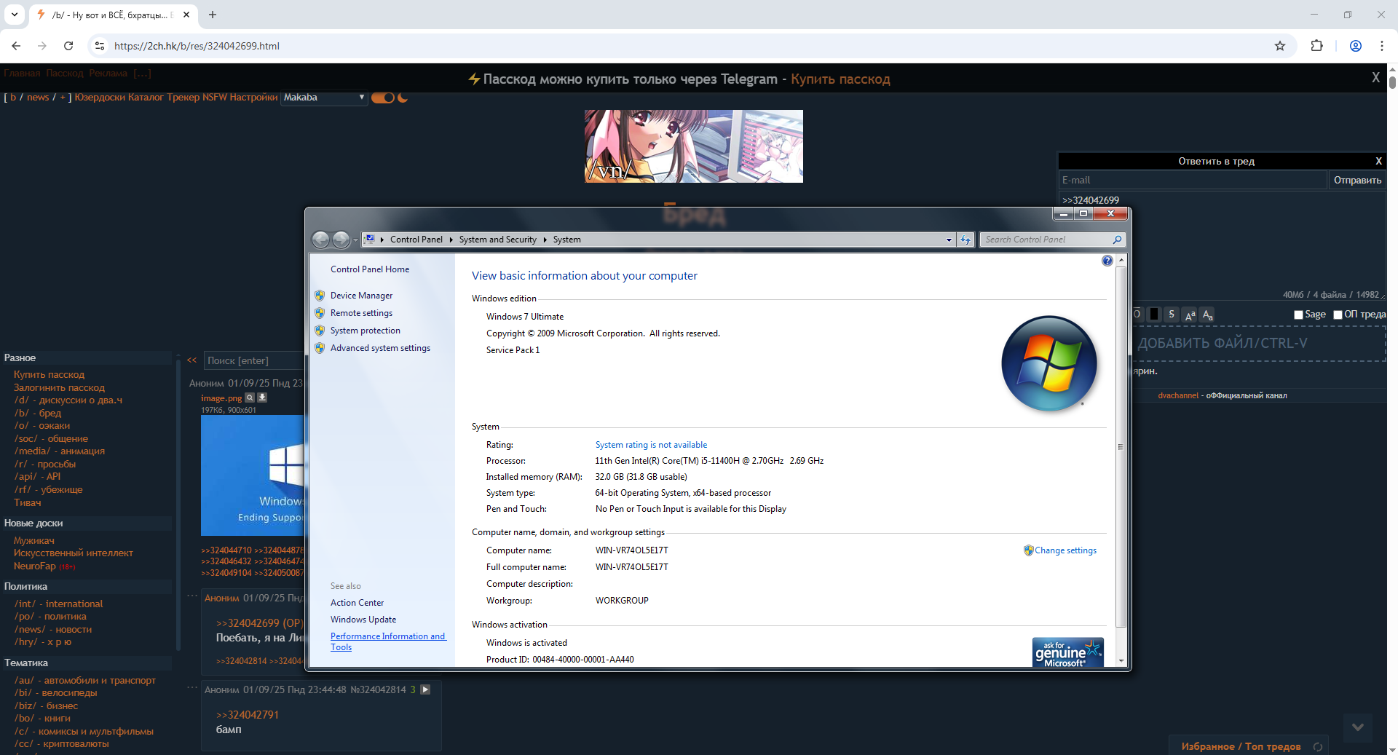This screenshot has width=1398, height=755.
Task: Bookmark this page with the star icon
Action: [1280, 46]
